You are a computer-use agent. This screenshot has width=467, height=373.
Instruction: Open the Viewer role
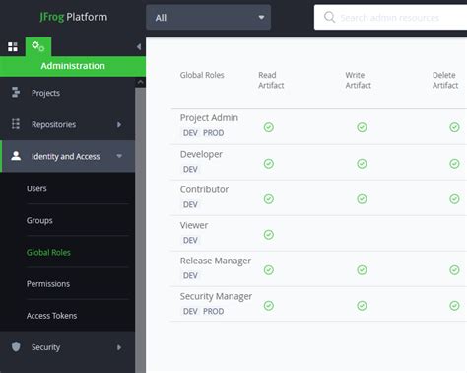click(x=194, y=225)
